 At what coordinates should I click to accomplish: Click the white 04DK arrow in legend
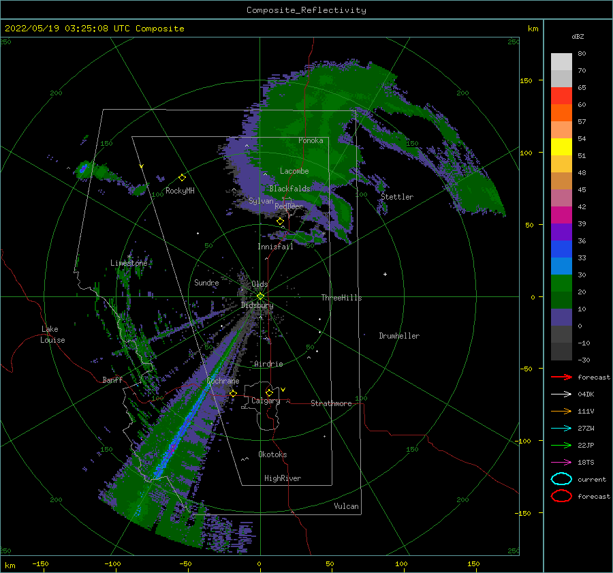point(561,394)
